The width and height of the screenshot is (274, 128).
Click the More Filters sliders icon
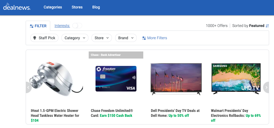(x=144, y=38)
